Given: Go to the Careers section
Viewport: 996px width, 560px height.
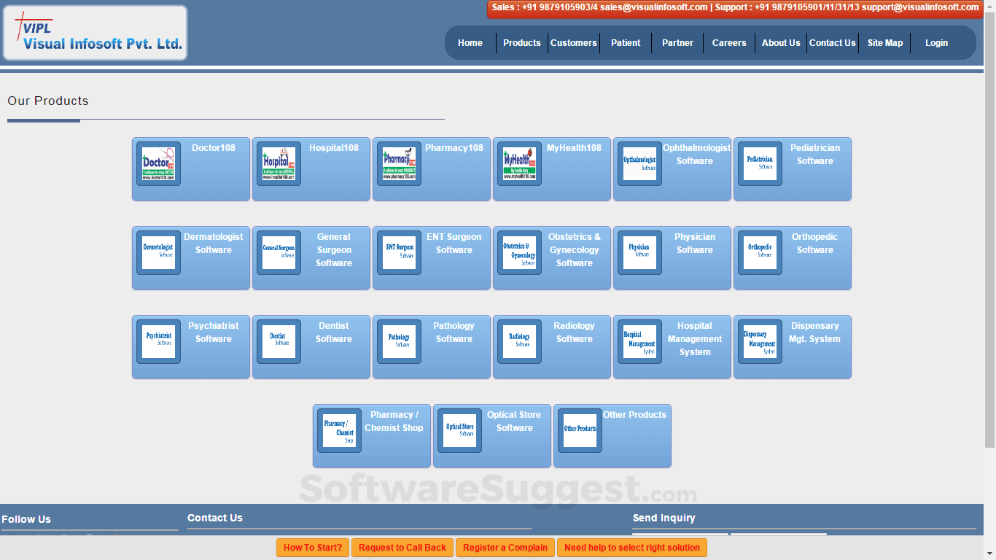Looking at the screenshot, I should (729, 42).
